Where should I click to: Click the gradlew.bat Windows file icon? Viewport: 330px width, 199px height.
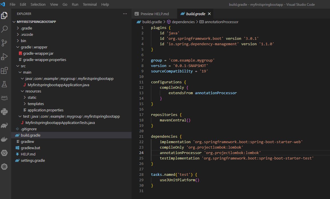[17, 148]
